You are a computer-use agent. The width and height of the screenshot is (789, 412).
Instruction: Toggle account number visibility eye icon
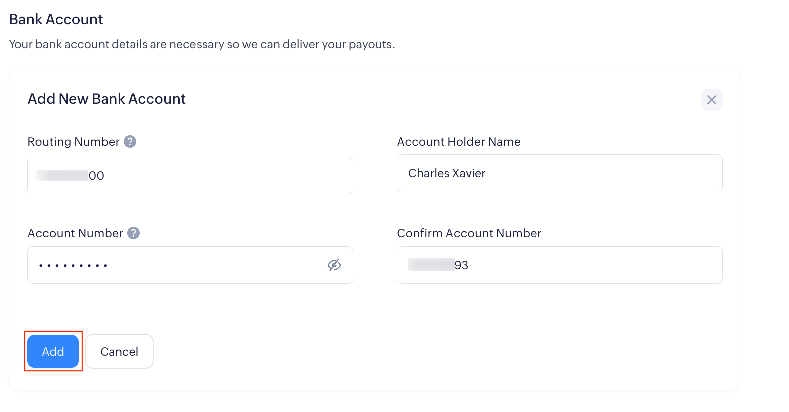coord(334,265)
